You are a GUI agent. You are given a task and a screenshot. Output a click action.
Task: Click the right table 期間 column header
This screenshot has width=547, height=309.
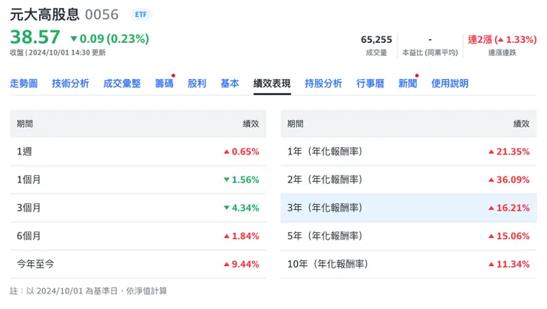(295, 123)
